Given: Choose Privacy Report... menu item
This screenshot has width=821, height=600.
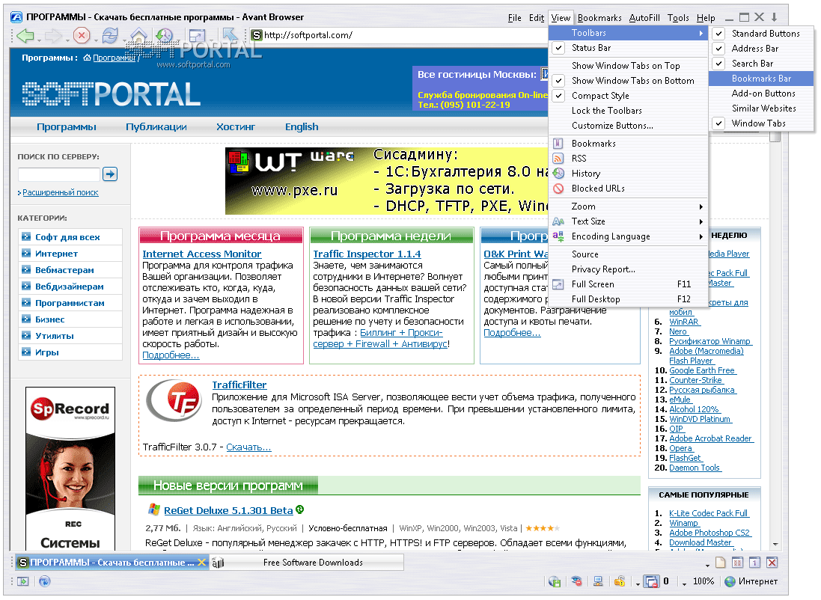Looking at the screenshot, I should pos(628,269).
